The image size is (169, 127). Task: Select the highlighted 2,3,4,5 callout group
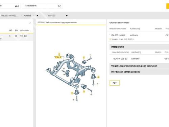click(58, 57)
